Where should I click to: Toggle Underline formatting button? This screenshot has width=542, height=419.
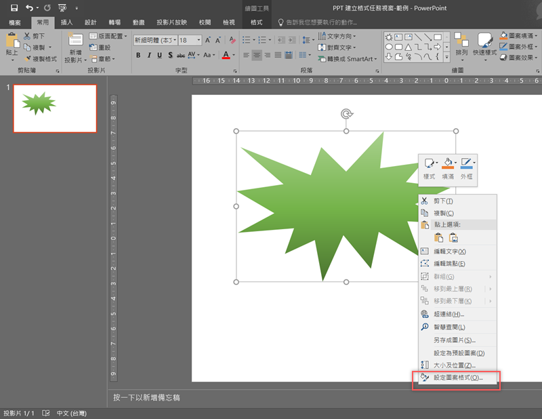coord(159,56)
